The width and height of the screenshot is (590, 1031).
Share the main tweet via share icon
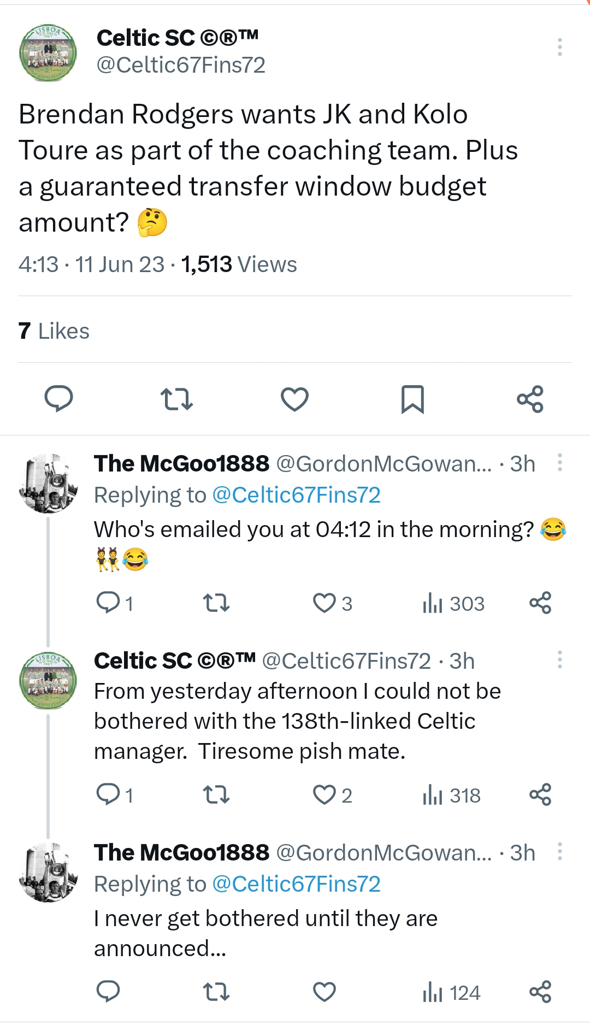click(530, 399)
